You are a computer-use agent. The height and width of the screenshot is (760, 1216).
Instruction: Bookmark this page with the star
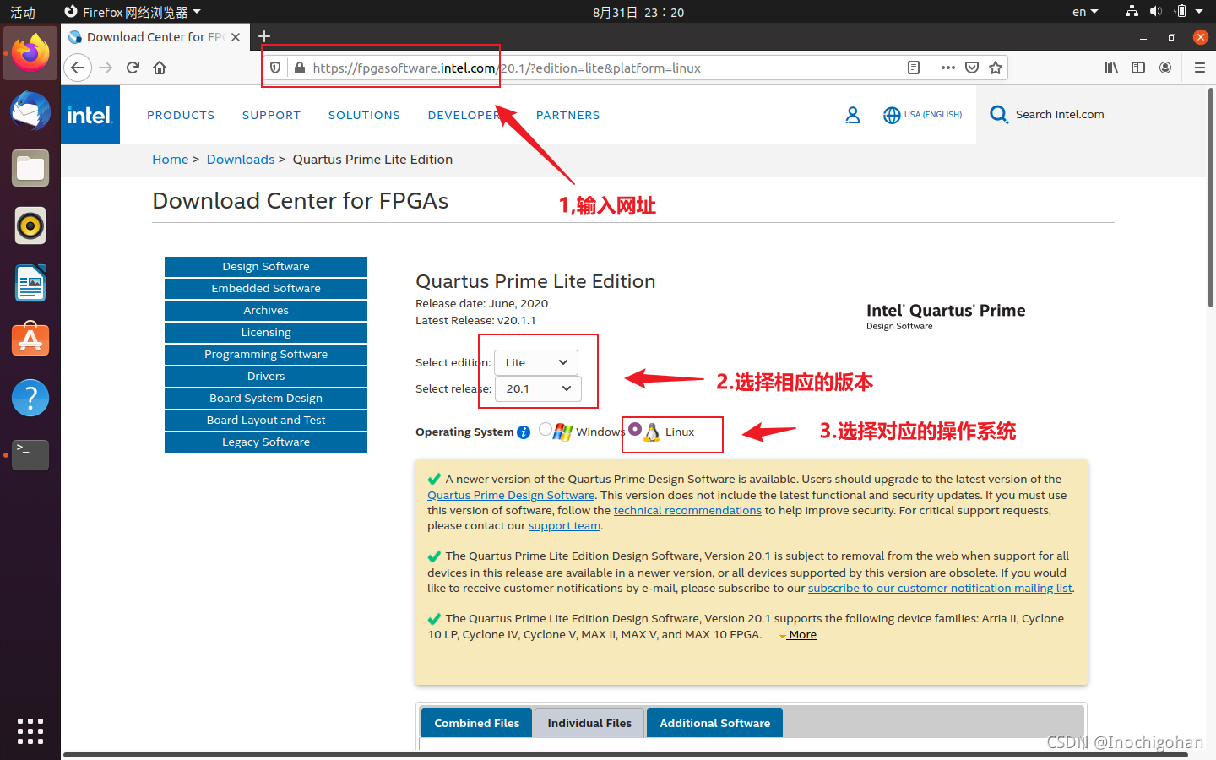pyautogui.click(x=996, y=68)
